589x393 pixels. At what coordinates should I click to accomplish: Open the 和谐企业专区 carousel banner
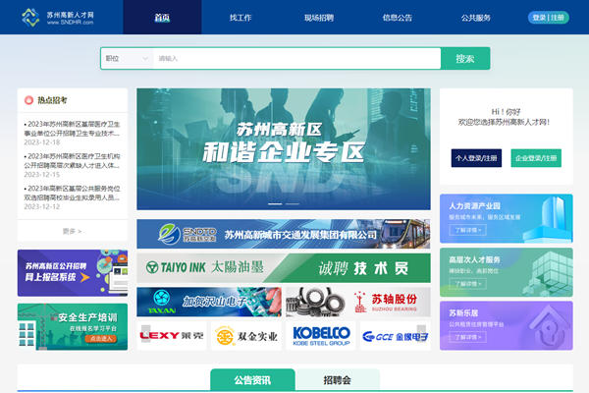pyautogui.click(x=284, y=149)
